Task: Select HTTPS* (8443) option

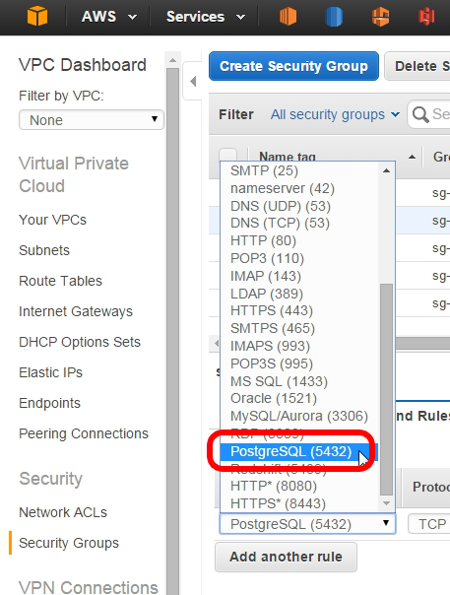Action: [x=300, y=503]
